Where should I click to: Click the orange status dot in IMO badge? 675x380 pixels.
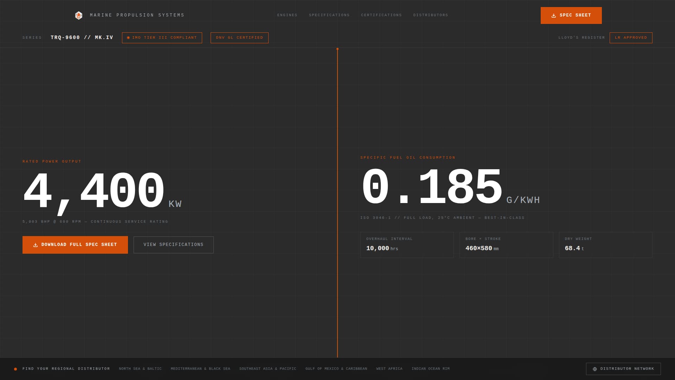click(x=128, y=38)
